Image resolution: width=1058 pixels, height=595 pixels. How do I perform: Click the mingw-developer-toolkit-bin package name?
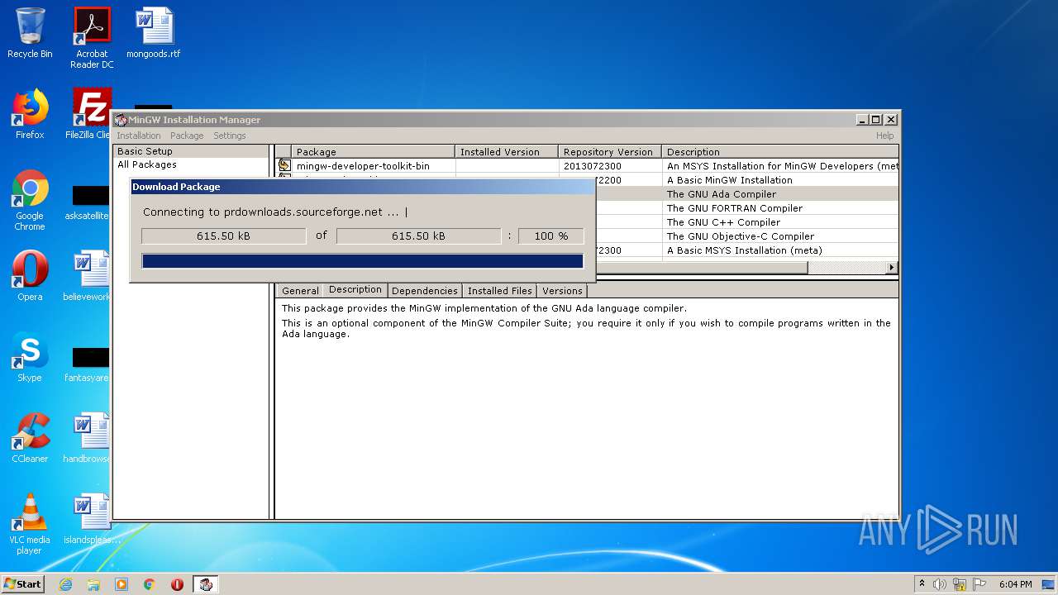363,166
